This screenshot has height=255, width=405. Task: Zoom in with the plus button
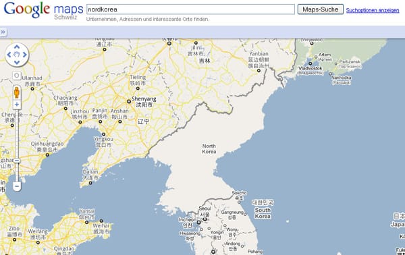coord(17,105)
